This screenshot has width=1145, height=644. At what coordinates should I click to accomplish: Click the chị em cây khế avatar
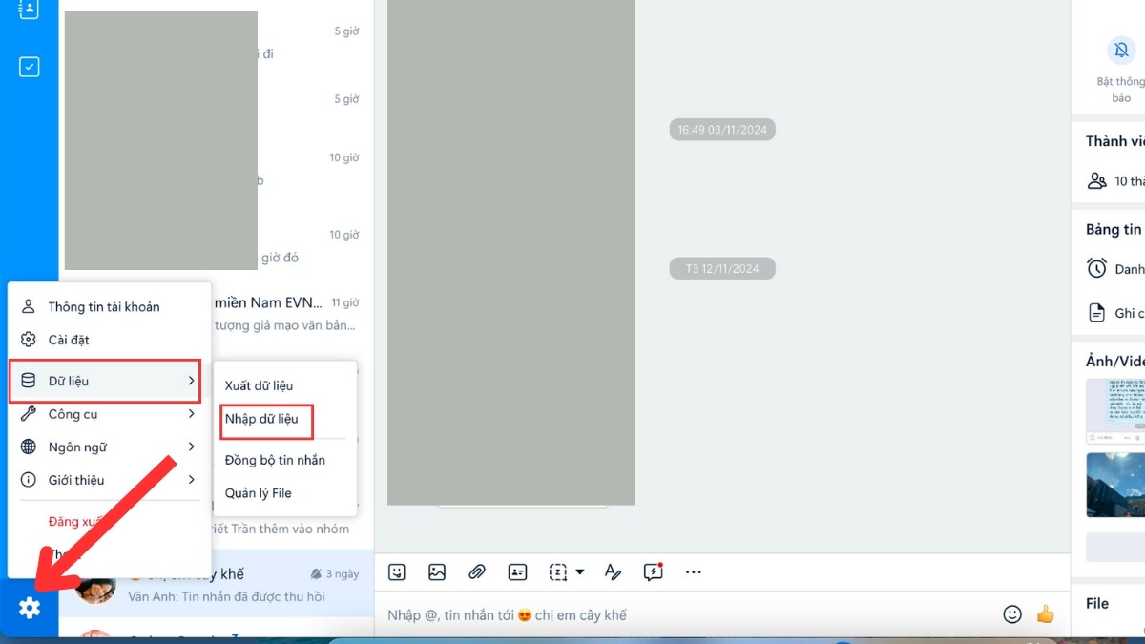95,586
